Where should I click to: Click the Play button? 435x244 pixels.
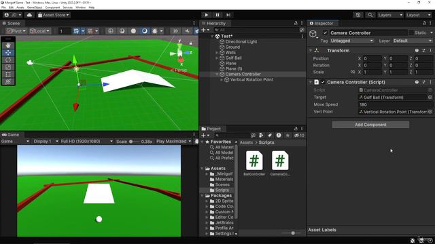206,15
